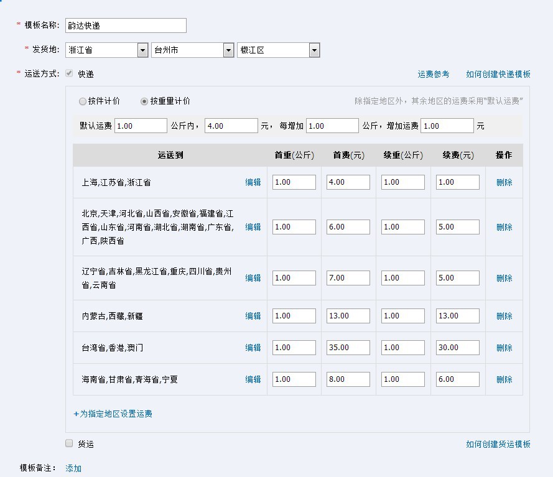Edit the 上海,江苏省,浙江省 region row
This screenshot has width=553, height=477.
pos(253,182)
